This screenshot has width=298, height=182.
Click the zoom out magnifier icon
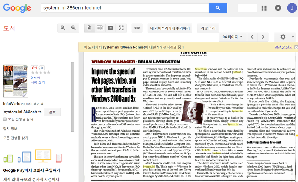coord(74,28)
